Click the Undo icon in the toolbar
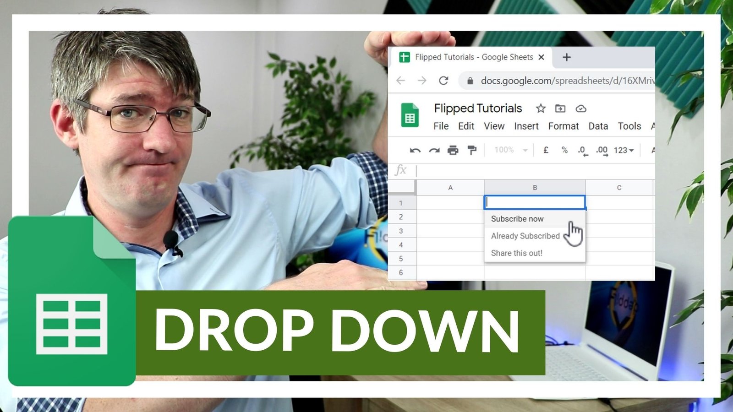Image resolution: width=733 pixels, height=412 pixels. coord(416,150)
